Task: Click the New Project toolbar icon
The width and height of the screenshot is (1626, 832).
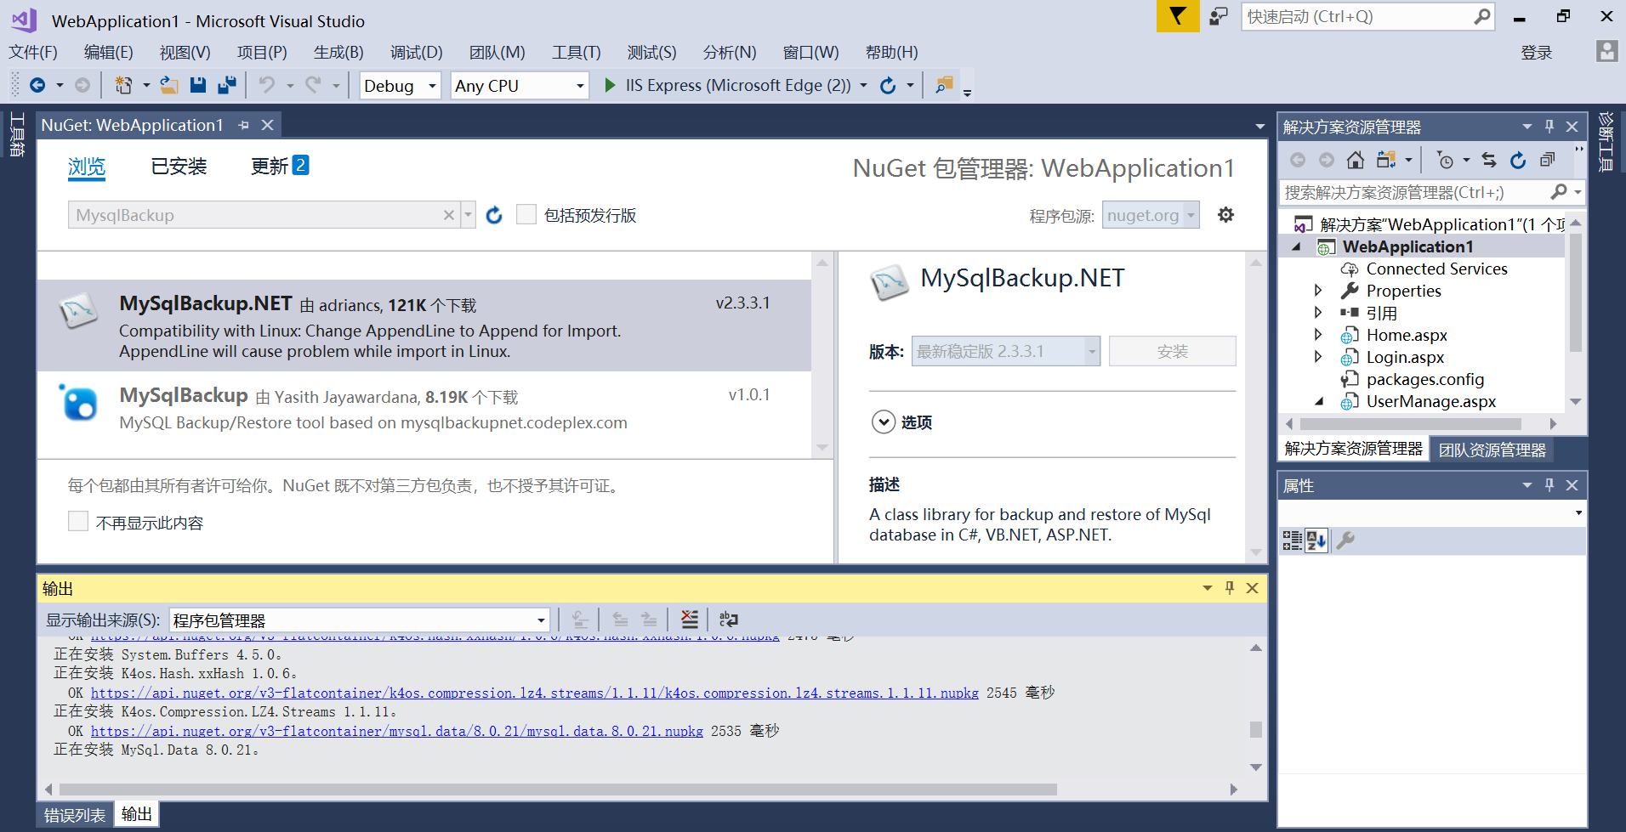Action: pos(124,85)
